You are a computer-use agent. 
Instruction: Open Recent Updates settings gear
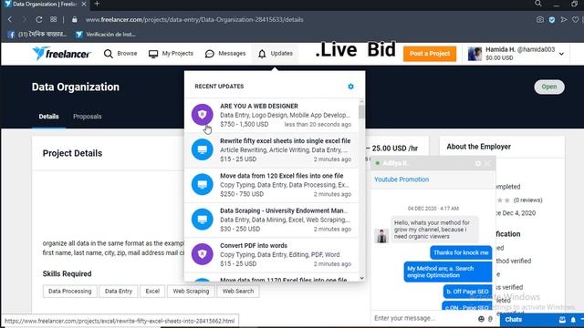350,87
